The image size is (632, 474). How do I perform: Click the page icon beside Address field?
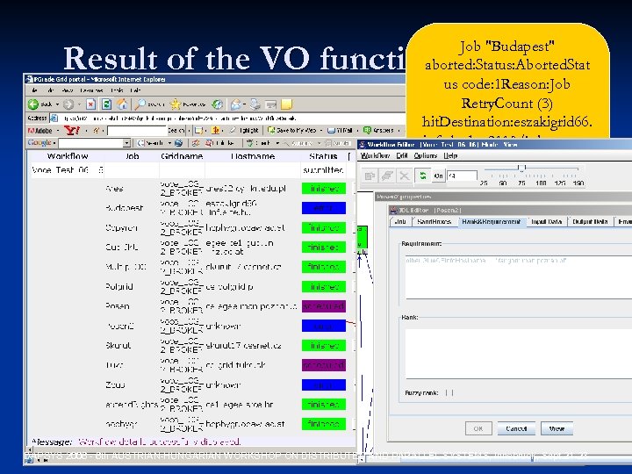(54, 118)
